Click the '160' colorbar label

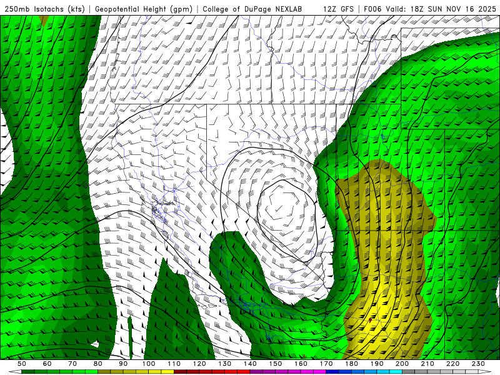click(301, 364)
